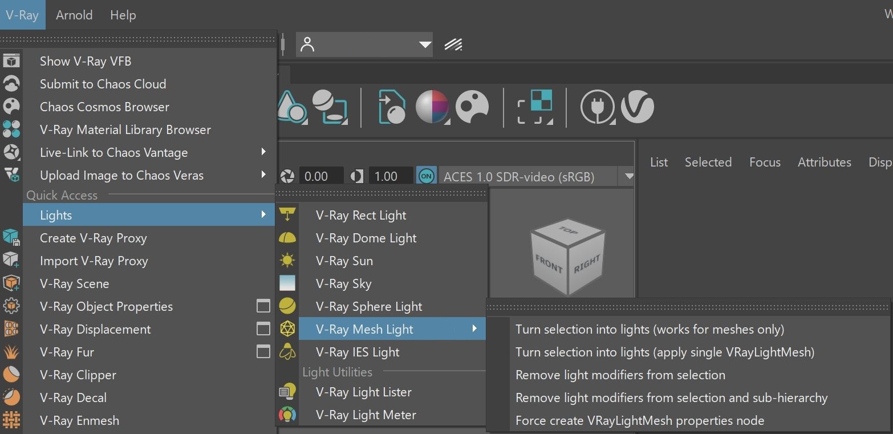Click the Chaos Vantage Live-Link icon
893x434 pixels.
pos(11,152)
